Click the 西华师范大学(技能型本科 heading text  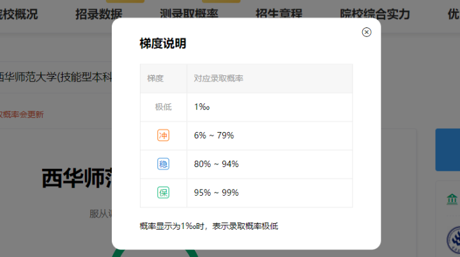tap(56, 78)
